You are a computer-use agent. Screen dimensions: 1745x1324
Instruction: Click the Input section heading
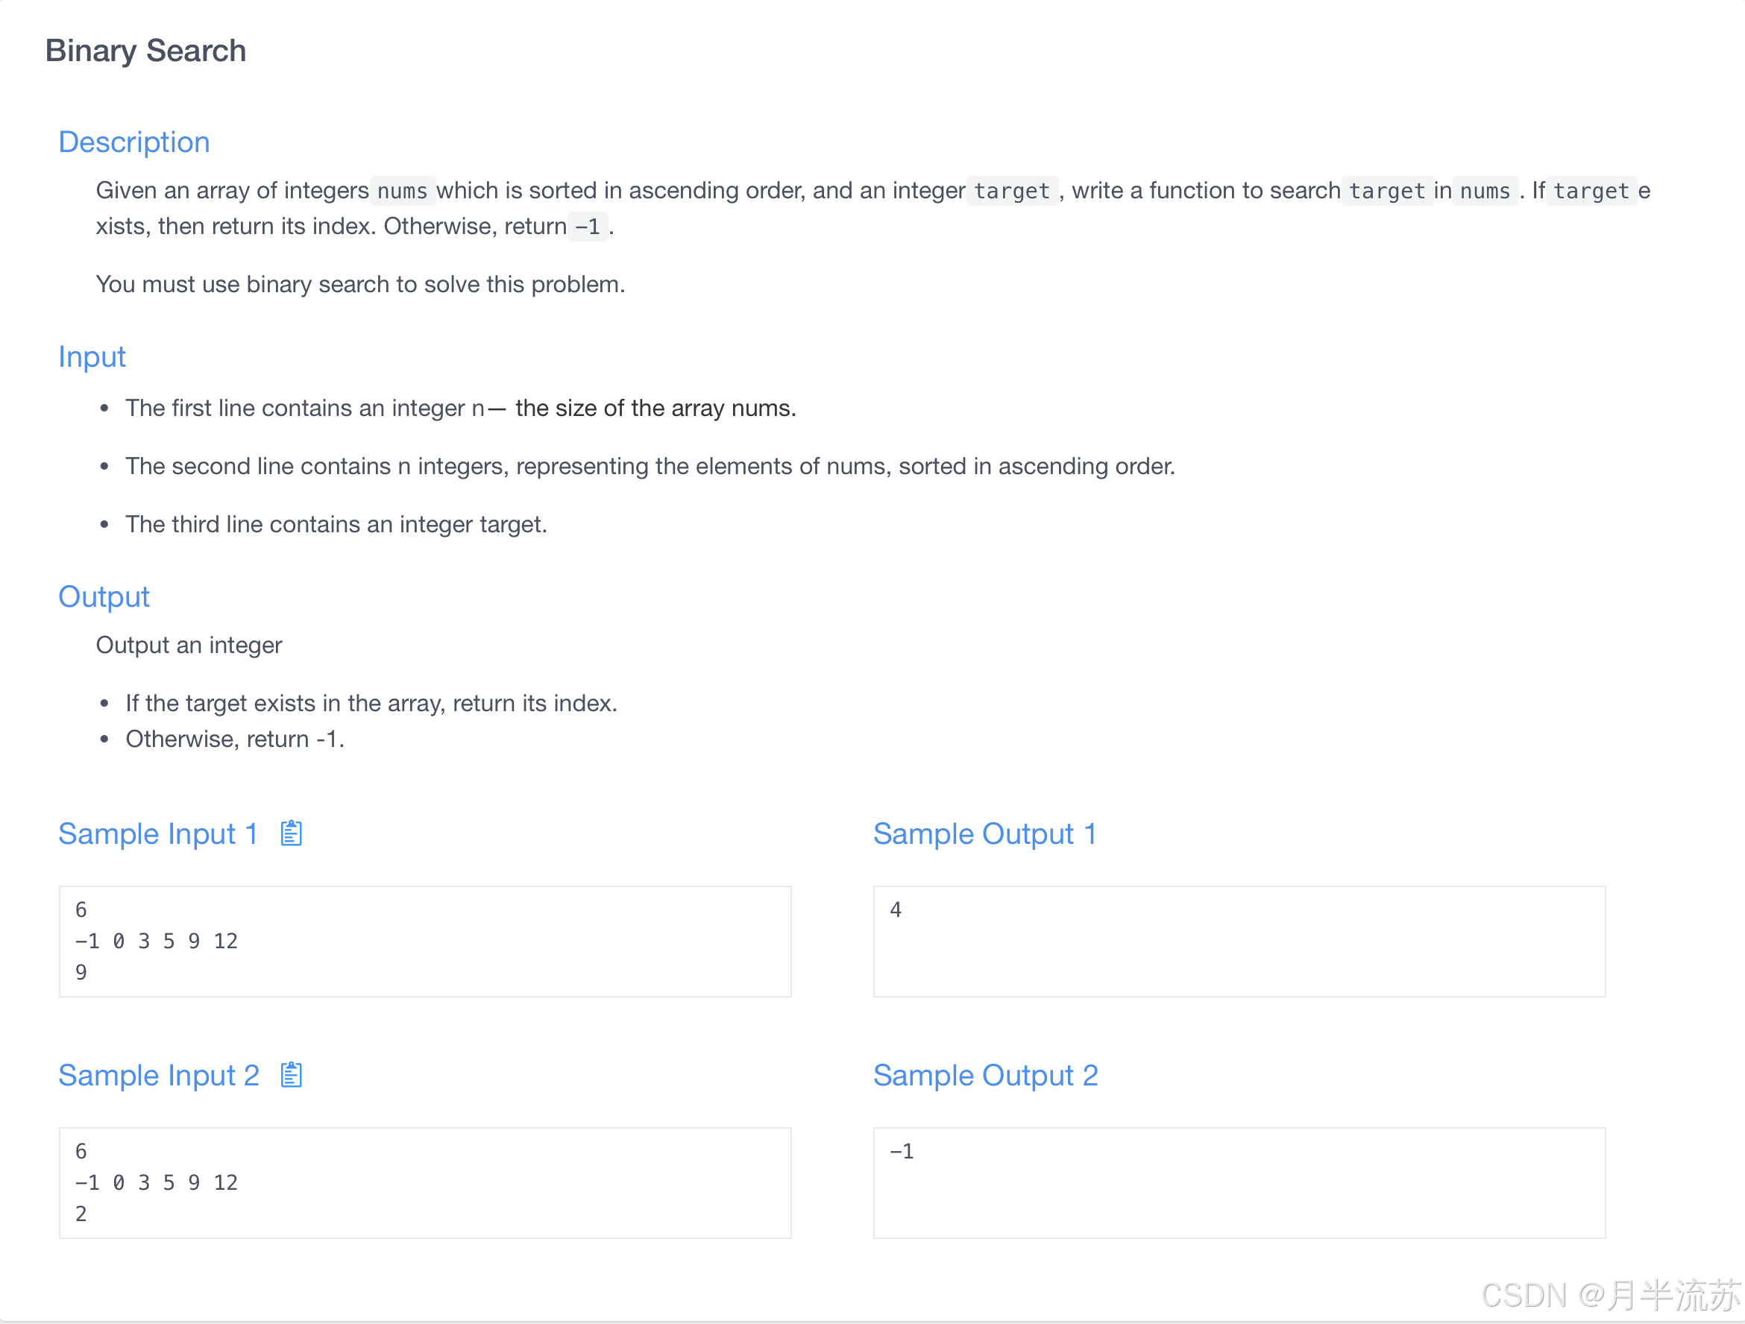tap(92, 357)
